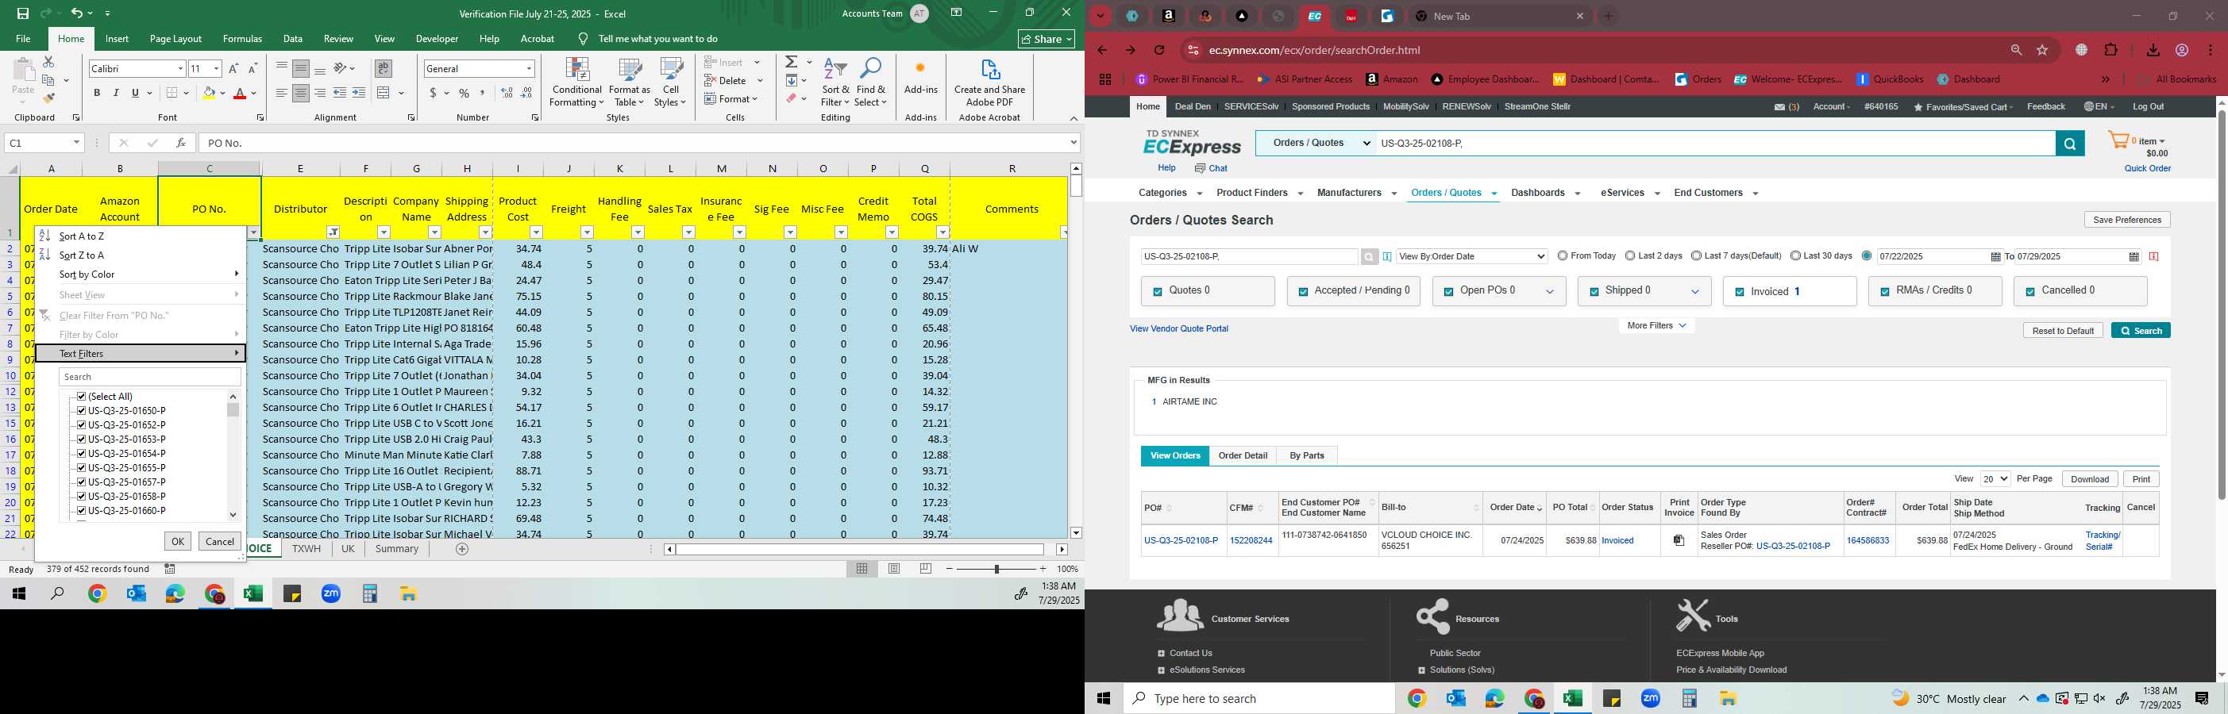Screen dimensions: 2228x714
Task: Click the Insert Function fx icon
Action: click(x=181, y=143)
